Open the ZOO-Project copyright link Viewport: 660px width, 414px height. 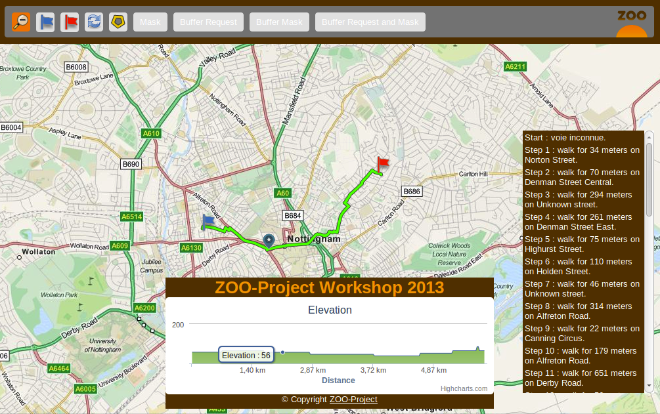(x=353, y=399)
